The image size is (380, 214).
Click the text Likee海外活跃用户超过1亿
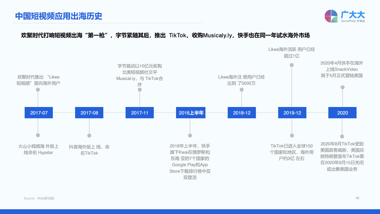(x=292, y=52)
